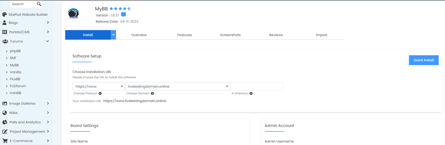Click the search magnifier icon
The height and width of the screenshot is (145, 445).
[x=39, y=4]
